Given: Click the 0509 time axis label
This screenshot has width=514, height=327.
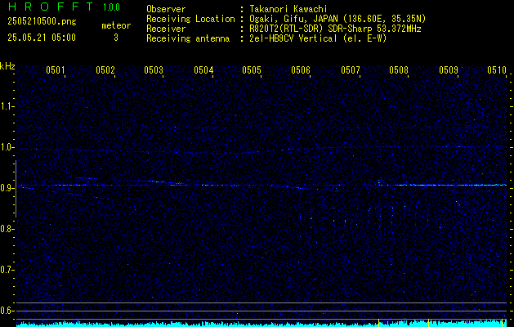Looking at the screenshot, I should (x=449, y=69).
